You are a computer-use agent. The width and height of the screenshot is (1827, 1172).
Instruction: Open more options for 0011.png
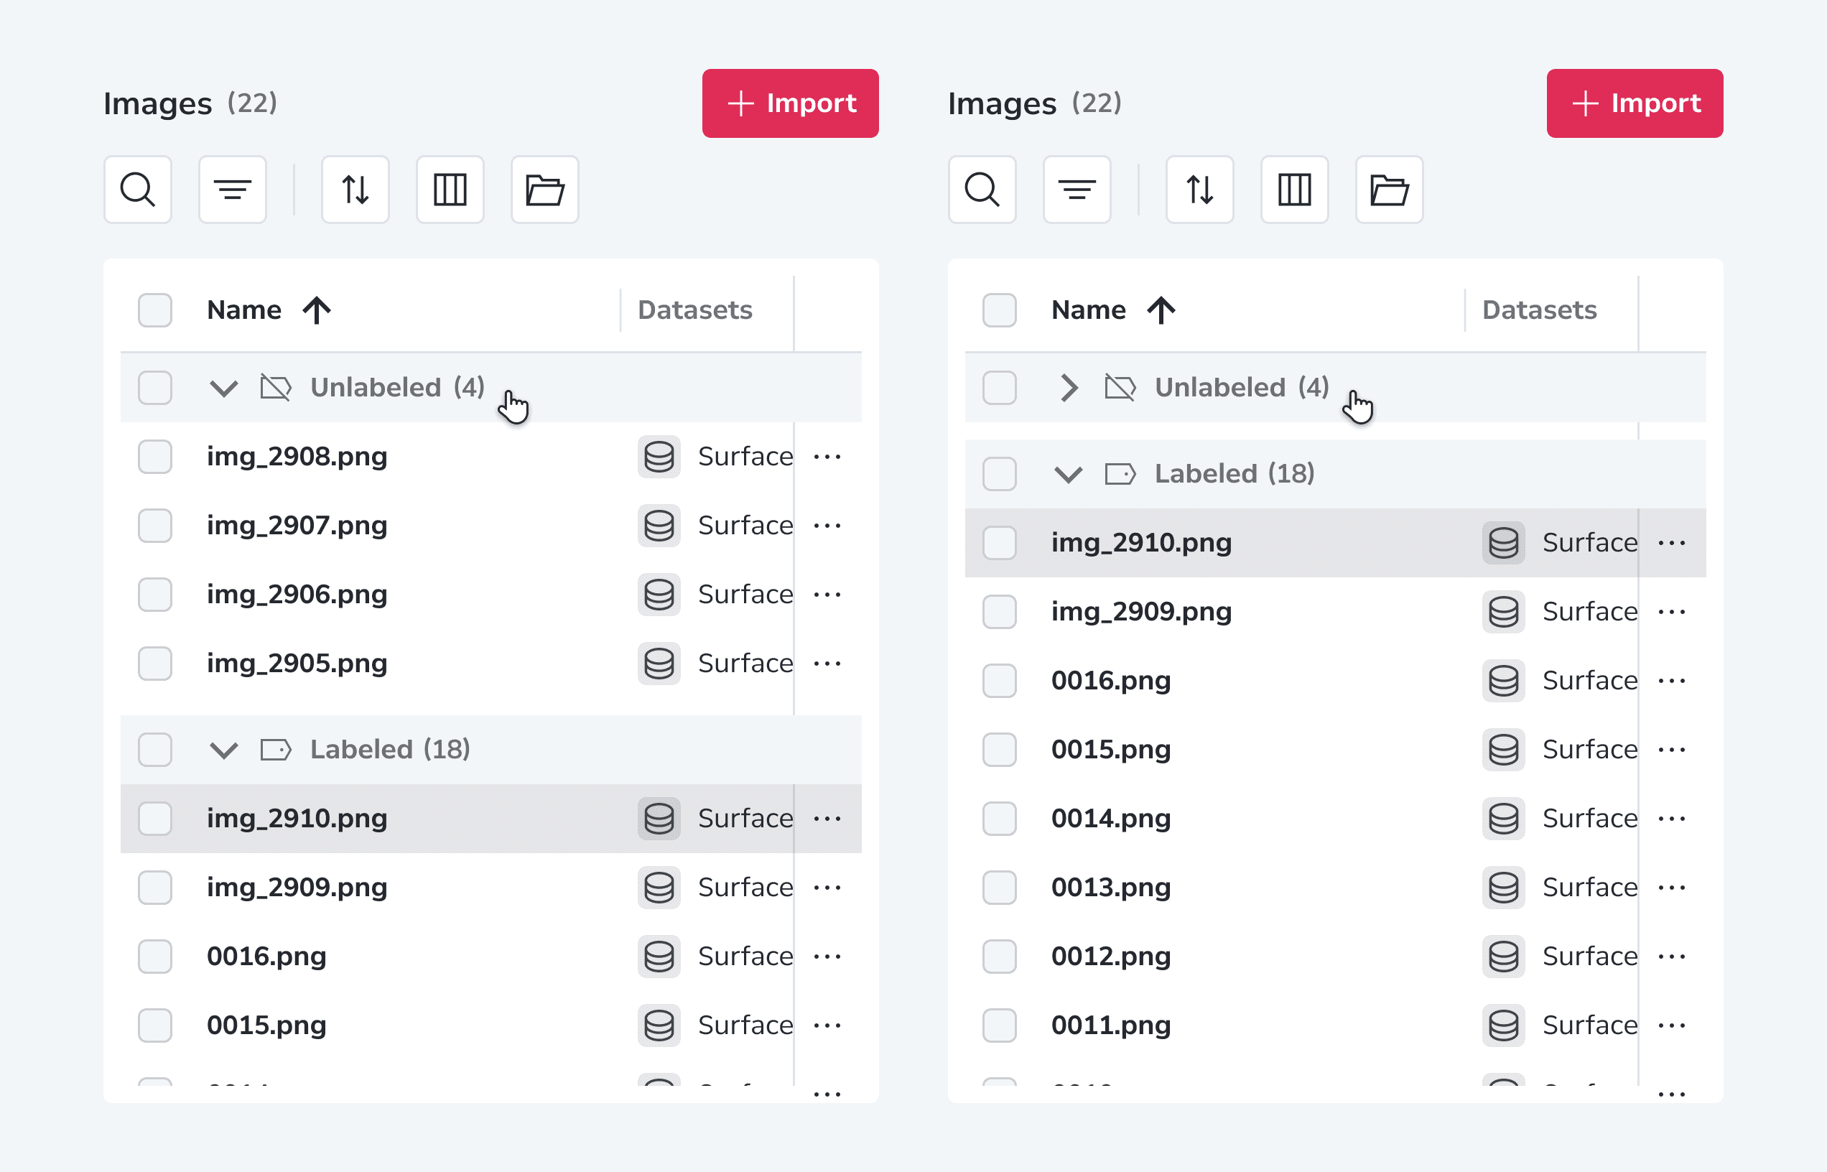click(x=1672, y=1025)
